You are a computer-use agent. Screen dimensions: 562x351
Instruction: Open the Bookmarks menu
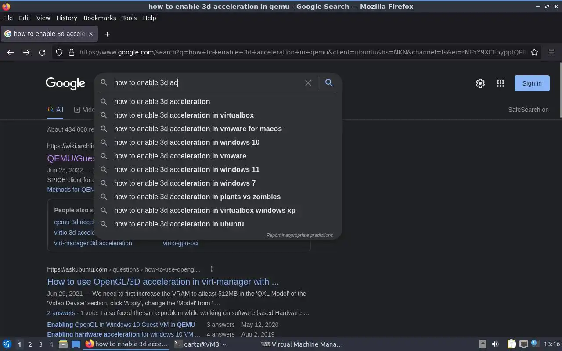(x=100, y=18)
